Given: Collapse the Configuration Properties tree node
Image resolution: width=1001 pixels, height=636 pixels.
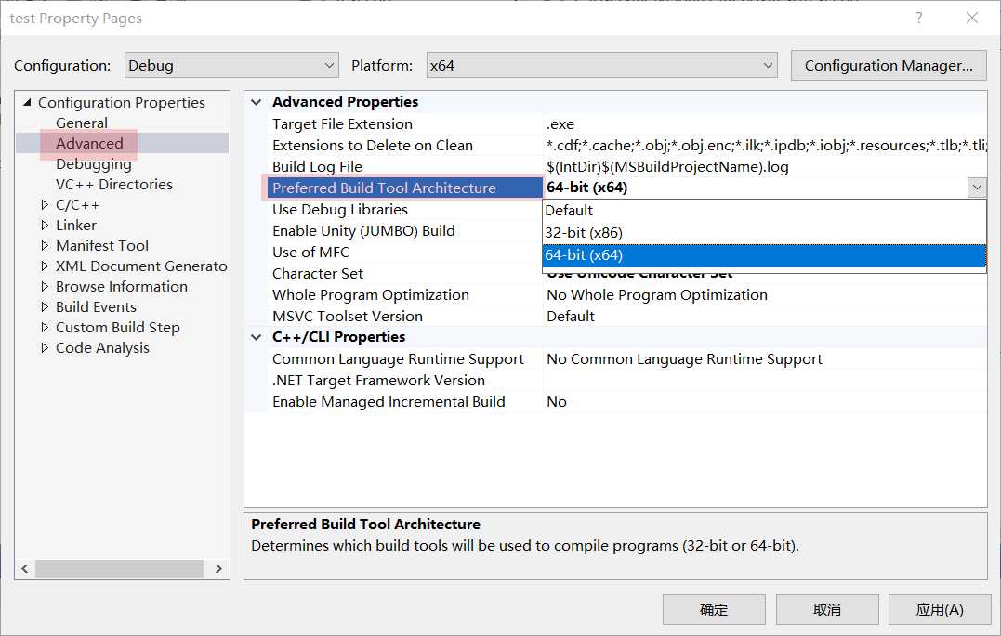Looking at the screenshot, I should [x=28, y=102].
